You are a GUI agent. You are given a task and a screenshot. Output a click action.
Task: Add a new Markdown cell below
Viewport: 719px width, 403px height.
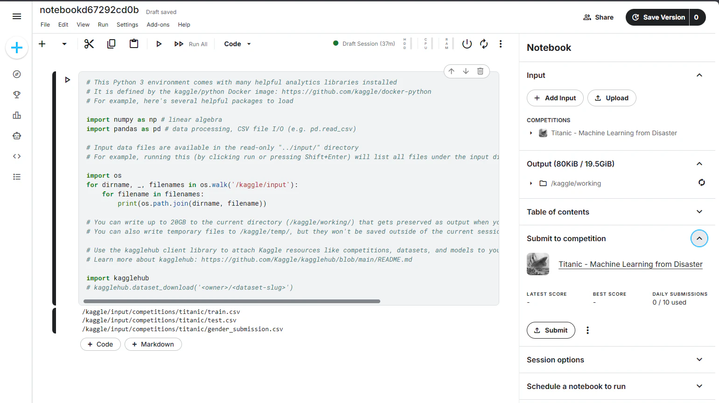(153, 344)
